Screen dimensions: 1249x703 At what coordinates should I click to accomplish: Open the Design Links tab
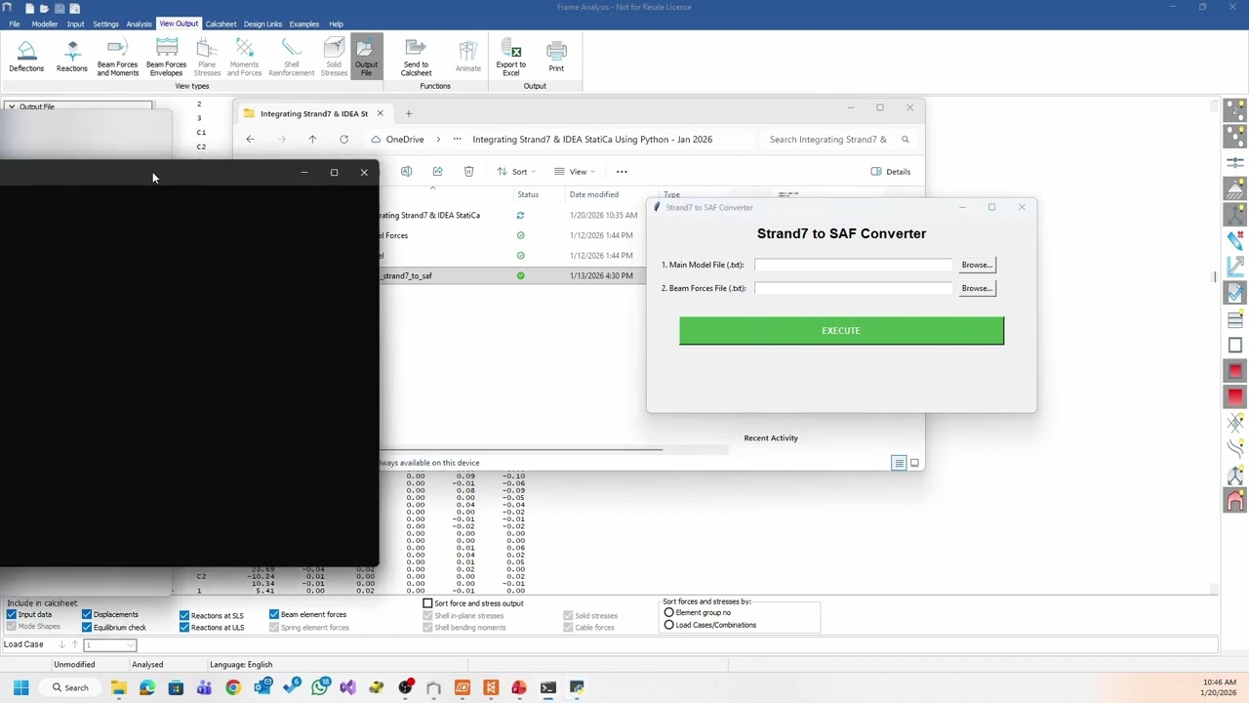coord(262,23)
